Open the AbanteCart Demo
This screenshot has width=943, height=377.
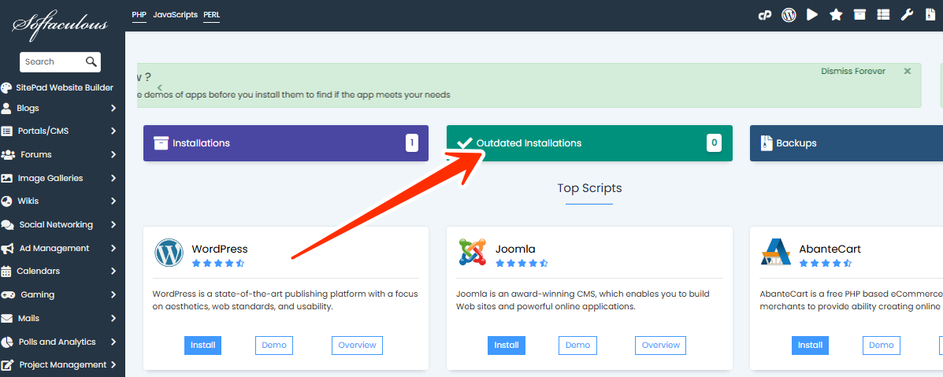(881, 346)
